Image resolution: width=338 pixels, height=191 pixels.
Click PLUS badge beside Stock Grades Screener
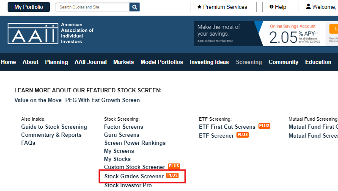(x=172, y=175)
